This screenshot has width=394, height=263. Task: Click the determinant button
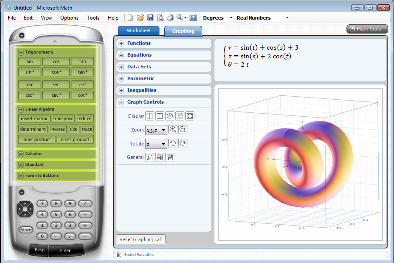[x=33, y=129]
